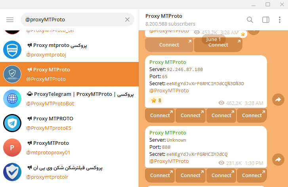Open @ProxyMTProto link in port 65 message
Viewport: 288px width, 187px height.
169,91
